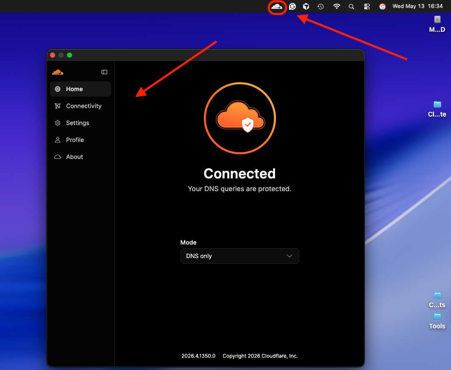Open the Settings section
The image size is (451, 370).
tap(81, 123)
